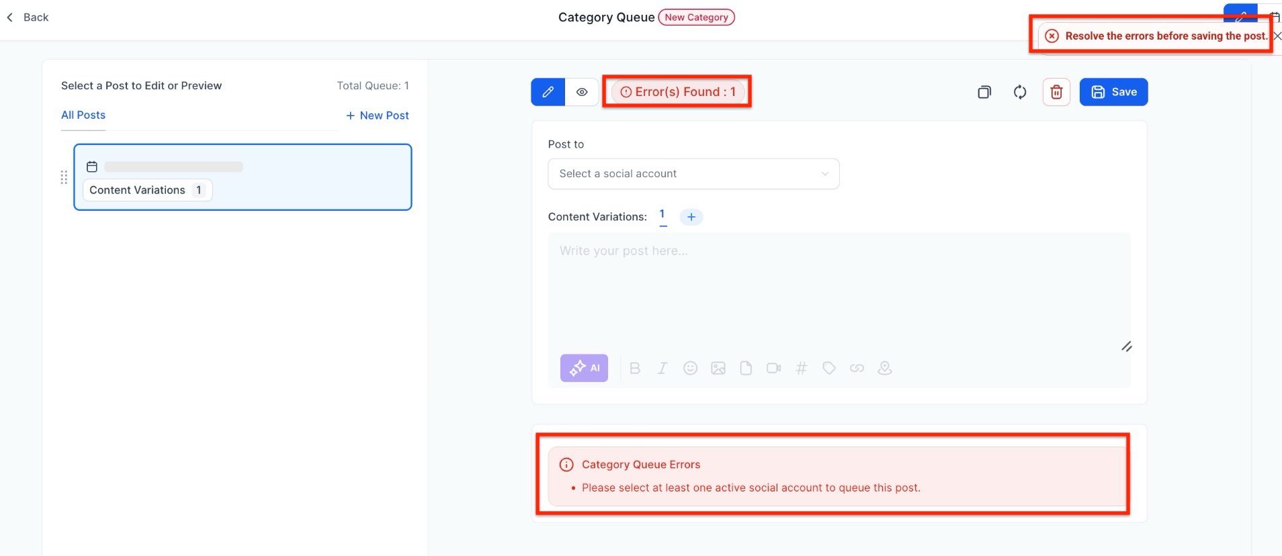This screenshot has width=1282, height=556.
Task: Open the Select a social account dropdown
Action: coord(693,174)
